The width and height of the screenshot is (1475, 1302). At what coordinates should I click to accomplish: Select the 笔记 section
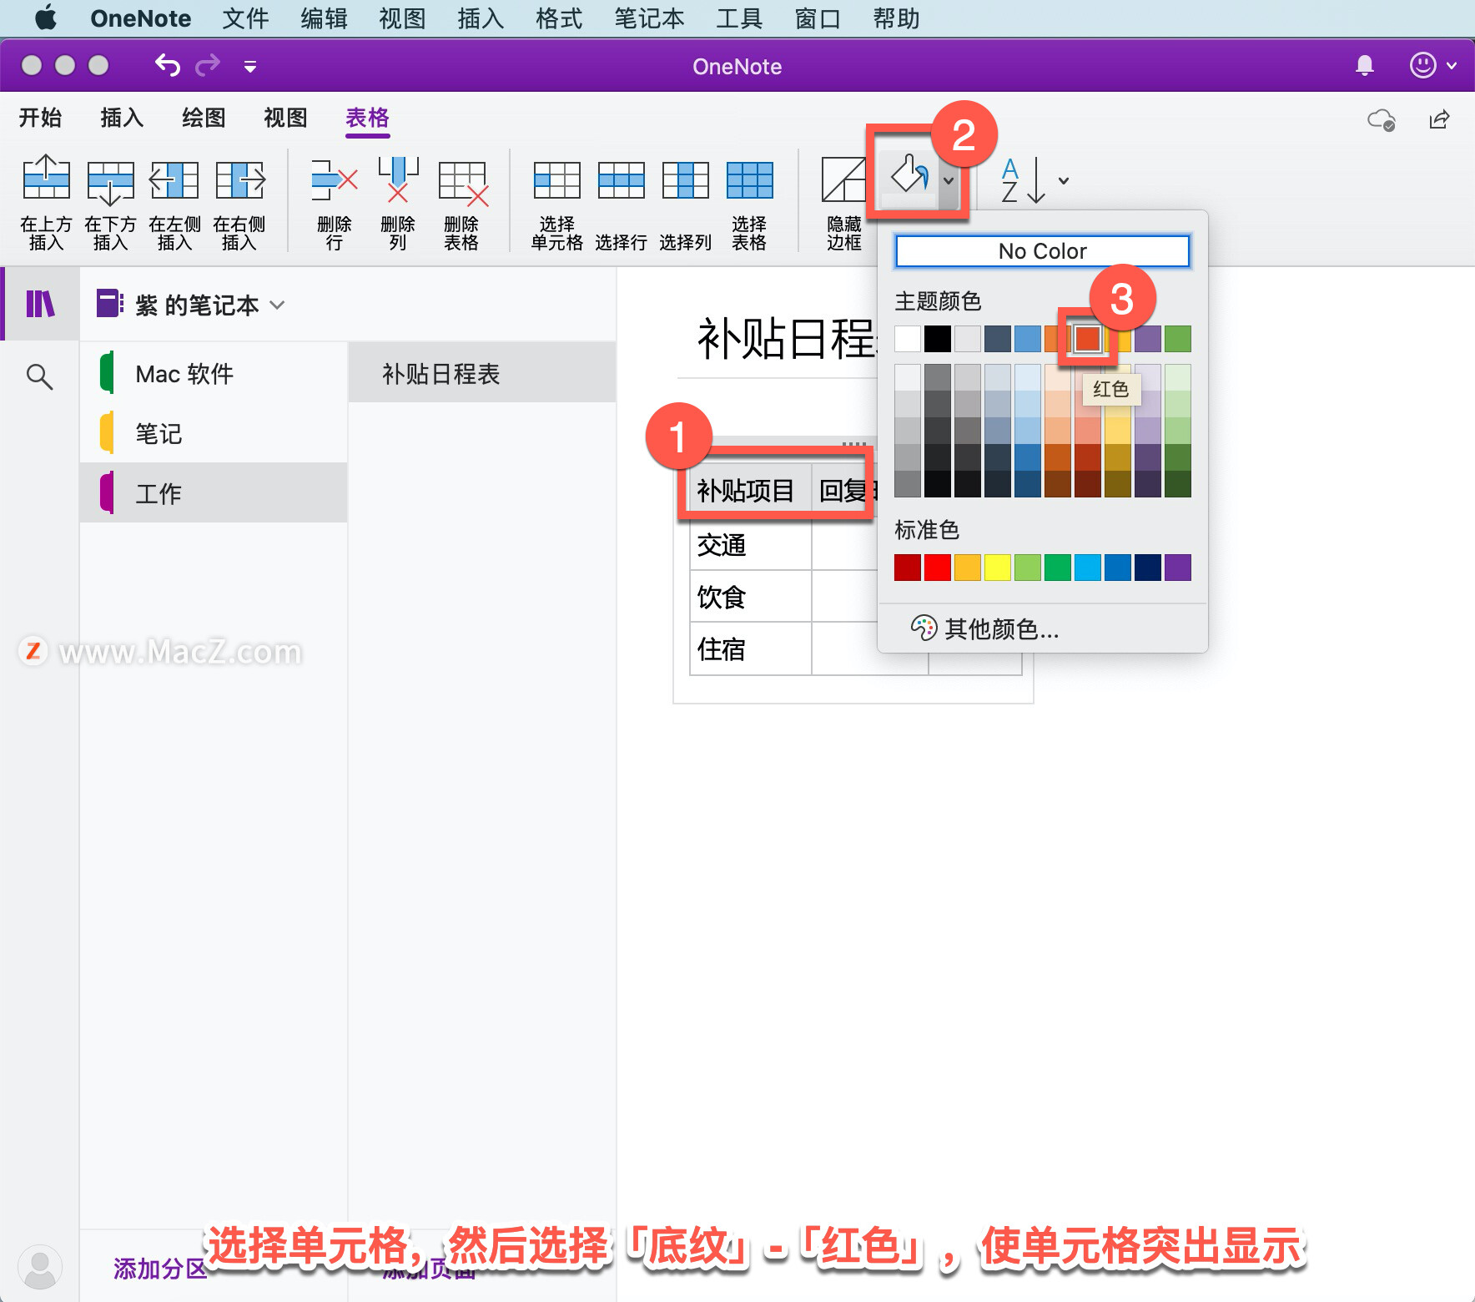(x=214, y=433)
